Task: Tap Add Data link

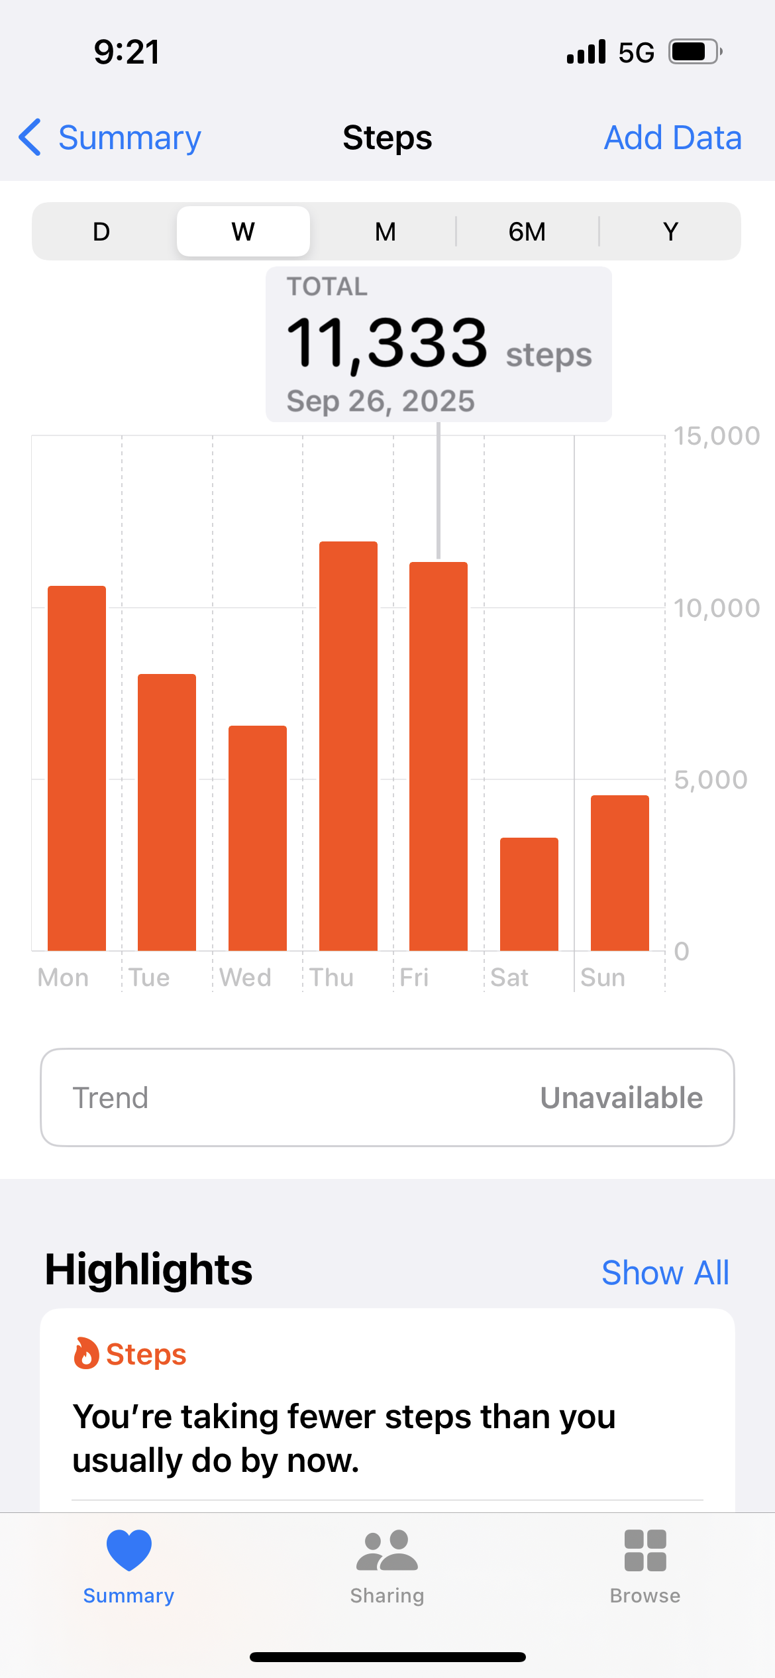Action: tap(672, 138)
